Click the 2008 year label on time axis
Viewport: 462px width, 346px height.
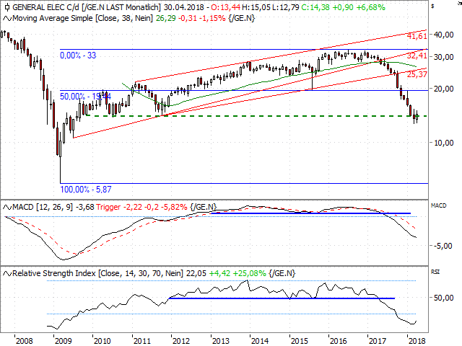[24, 341]
